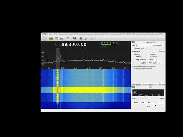This screenshot has height=137, width=183.
Task: Uncheck Reset frequency controller digits
Action: click(144, 66)
